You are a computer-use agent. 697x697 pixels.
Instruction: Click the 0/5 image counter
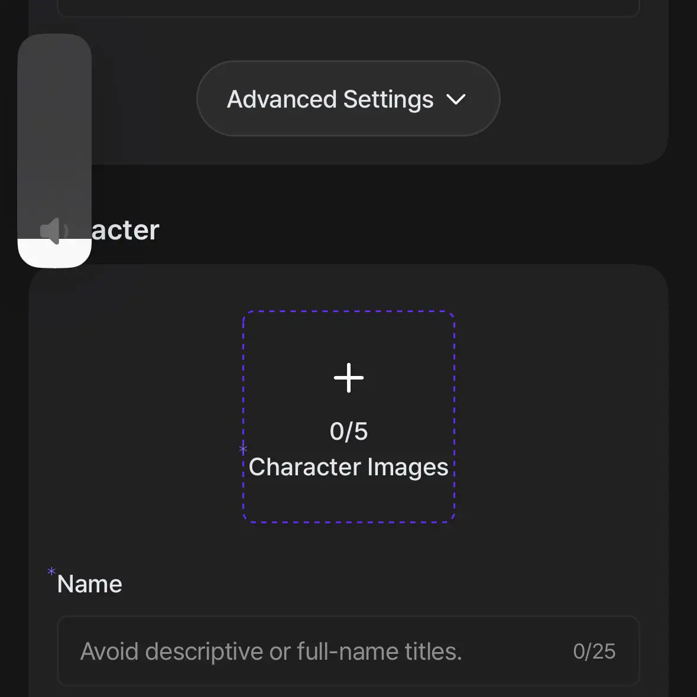(x=349, y=431)
